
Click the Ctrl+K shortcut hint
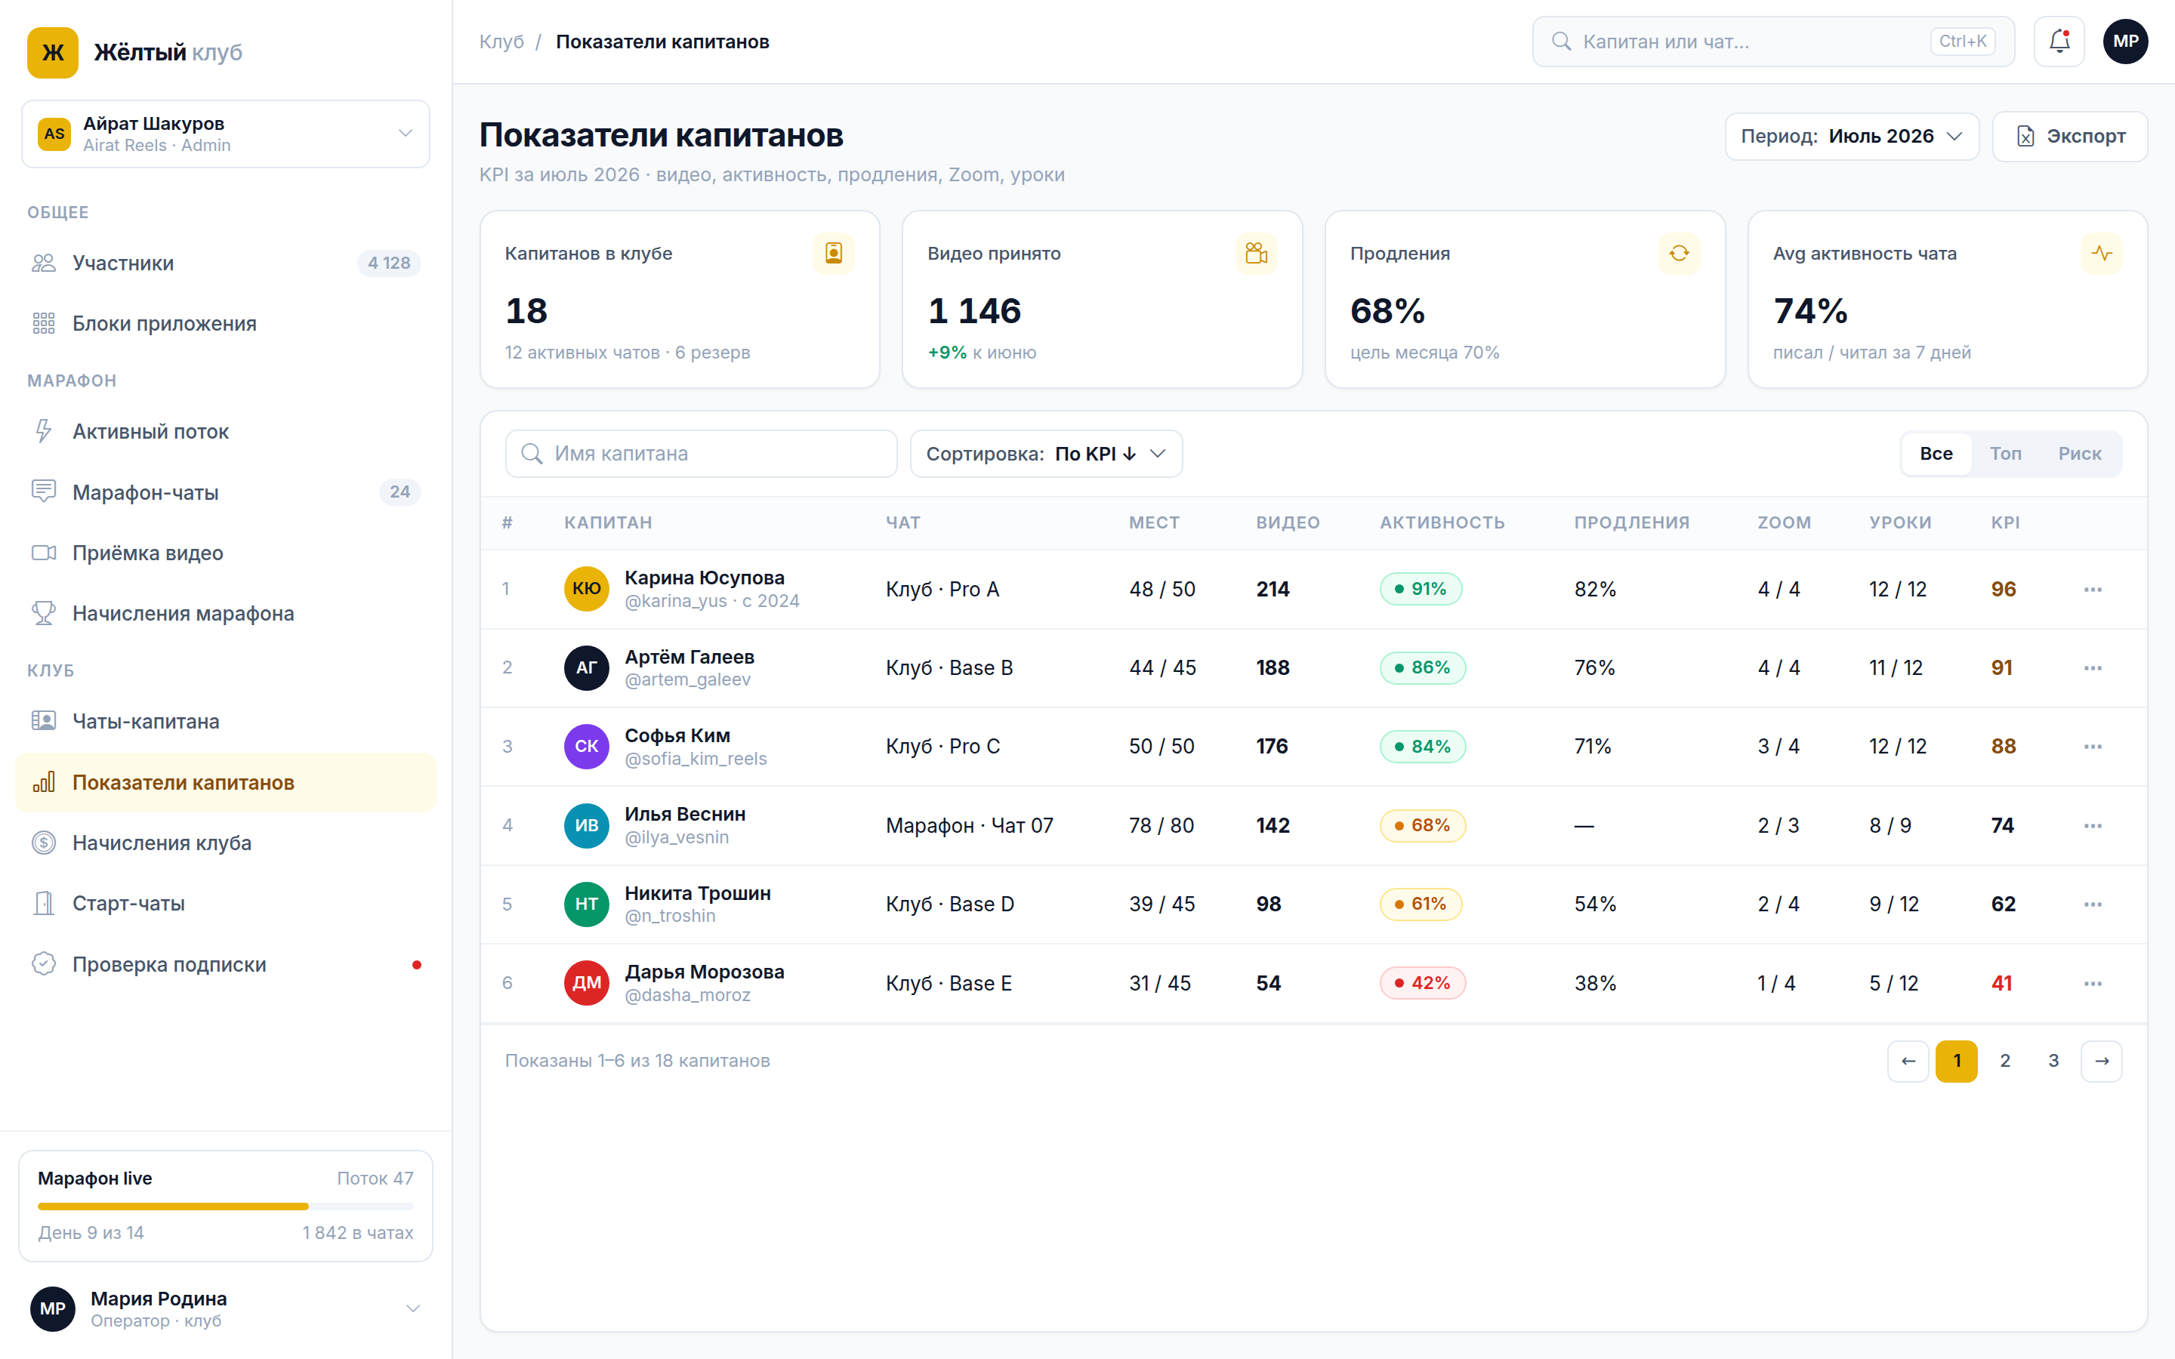1963,42
